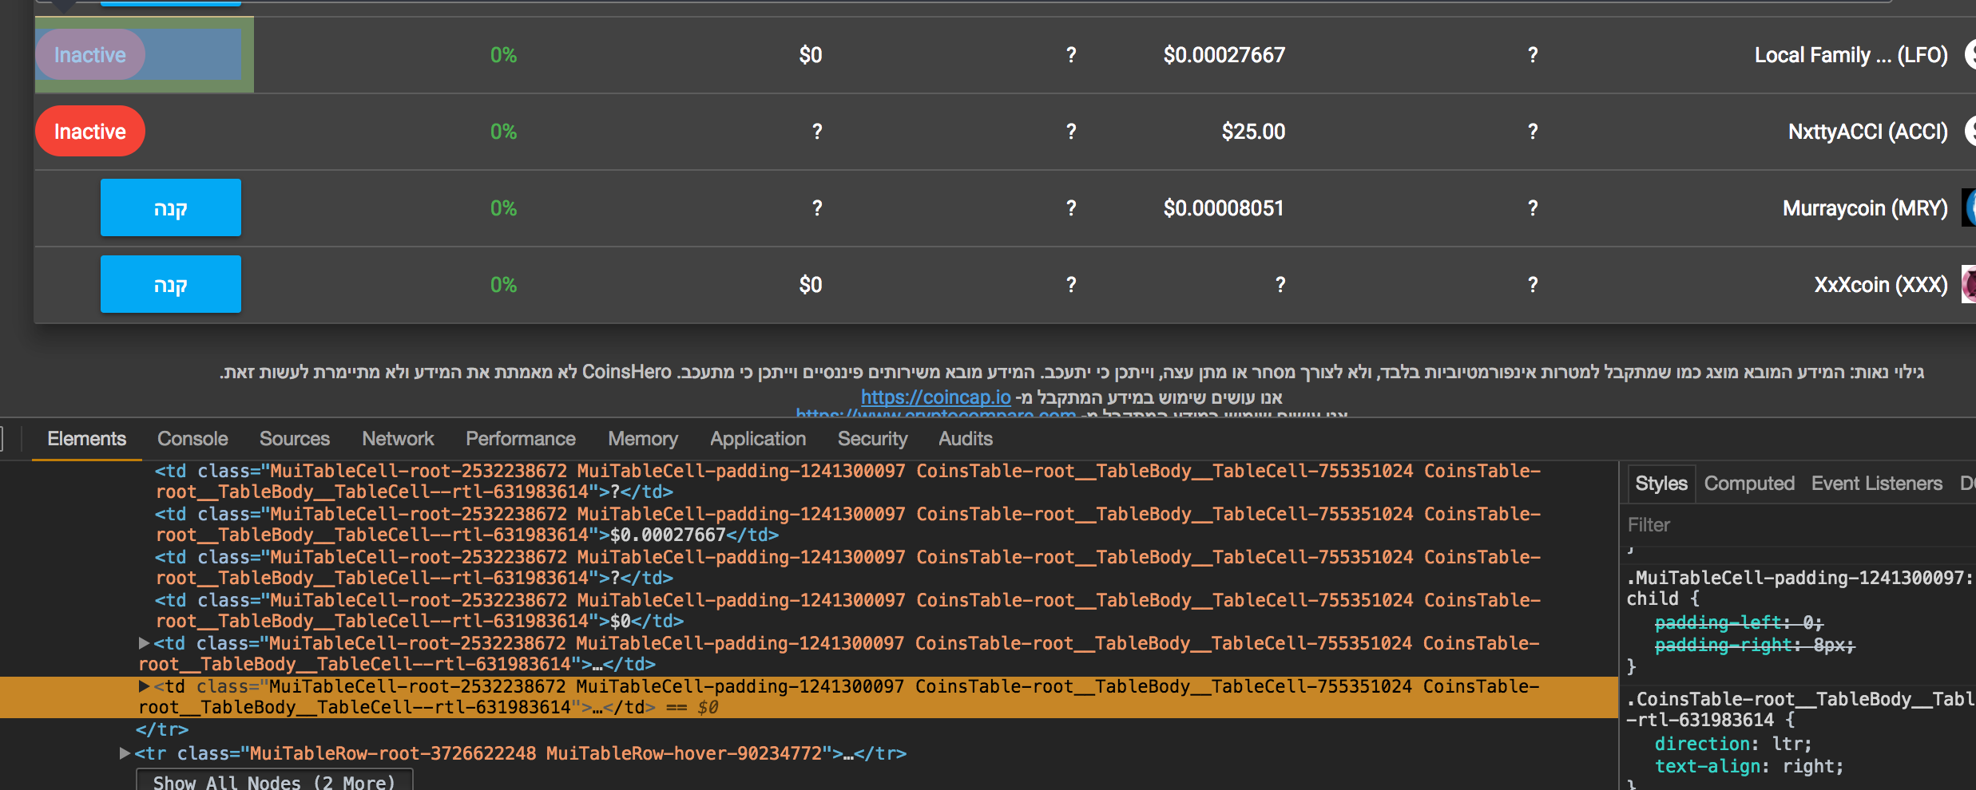
Task: Click the Show All Nodes (2 More) button
Action: 275,780
